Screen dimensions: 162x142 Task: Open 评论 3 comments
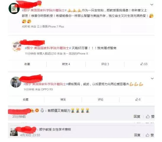105,64
